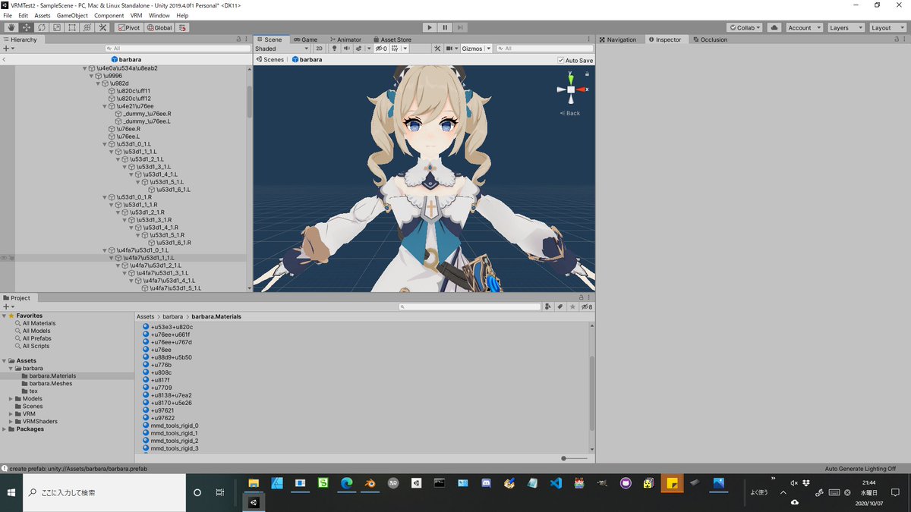The width and height of the screenshot is (911, 512).
Task: Toggle Global/Local handle rotation
Action: (159, 27)
